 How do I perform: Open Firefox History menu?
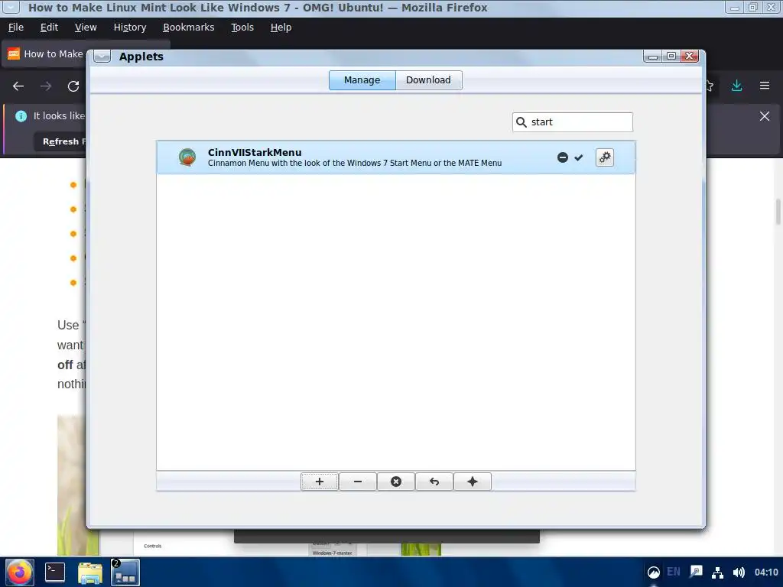click(x=130, y=28)
